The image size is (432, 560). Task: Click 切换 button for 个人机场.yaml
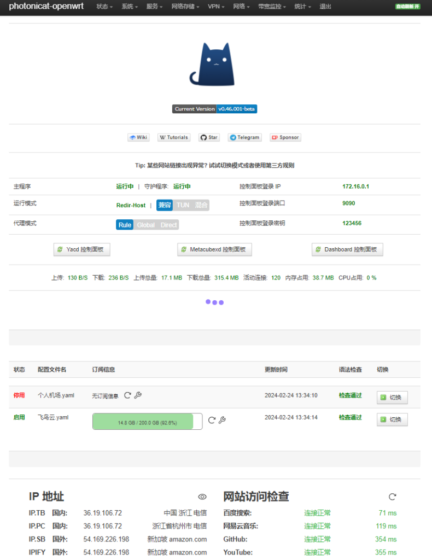tap(392, 398)
